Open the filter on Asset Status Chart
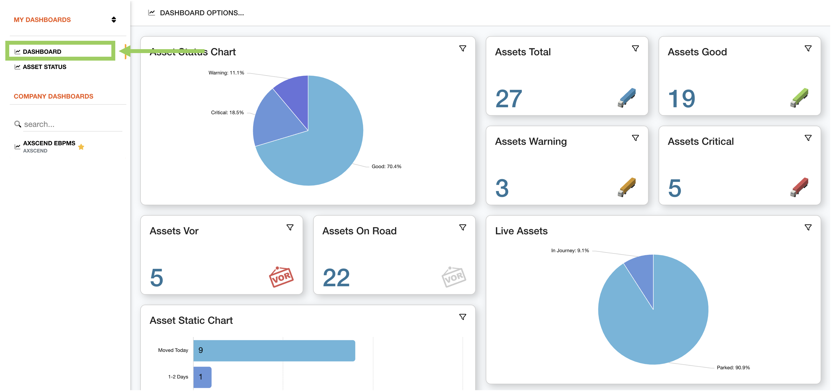This screenshot has width=831, height=391. [x=463, y=48]
